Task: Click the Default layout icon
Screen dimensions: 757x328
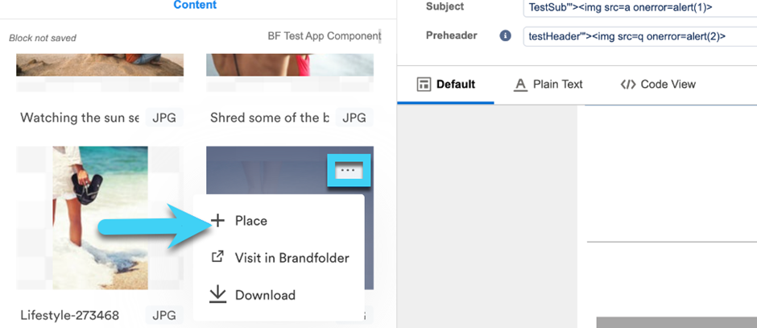Action: (424, 85)
